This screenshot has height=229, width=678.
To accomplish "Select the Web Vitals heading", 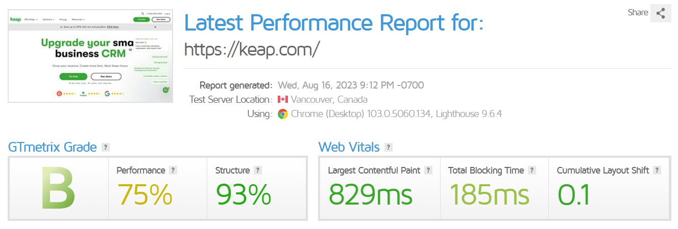I will pyautogui.click(x=349, y=148).
